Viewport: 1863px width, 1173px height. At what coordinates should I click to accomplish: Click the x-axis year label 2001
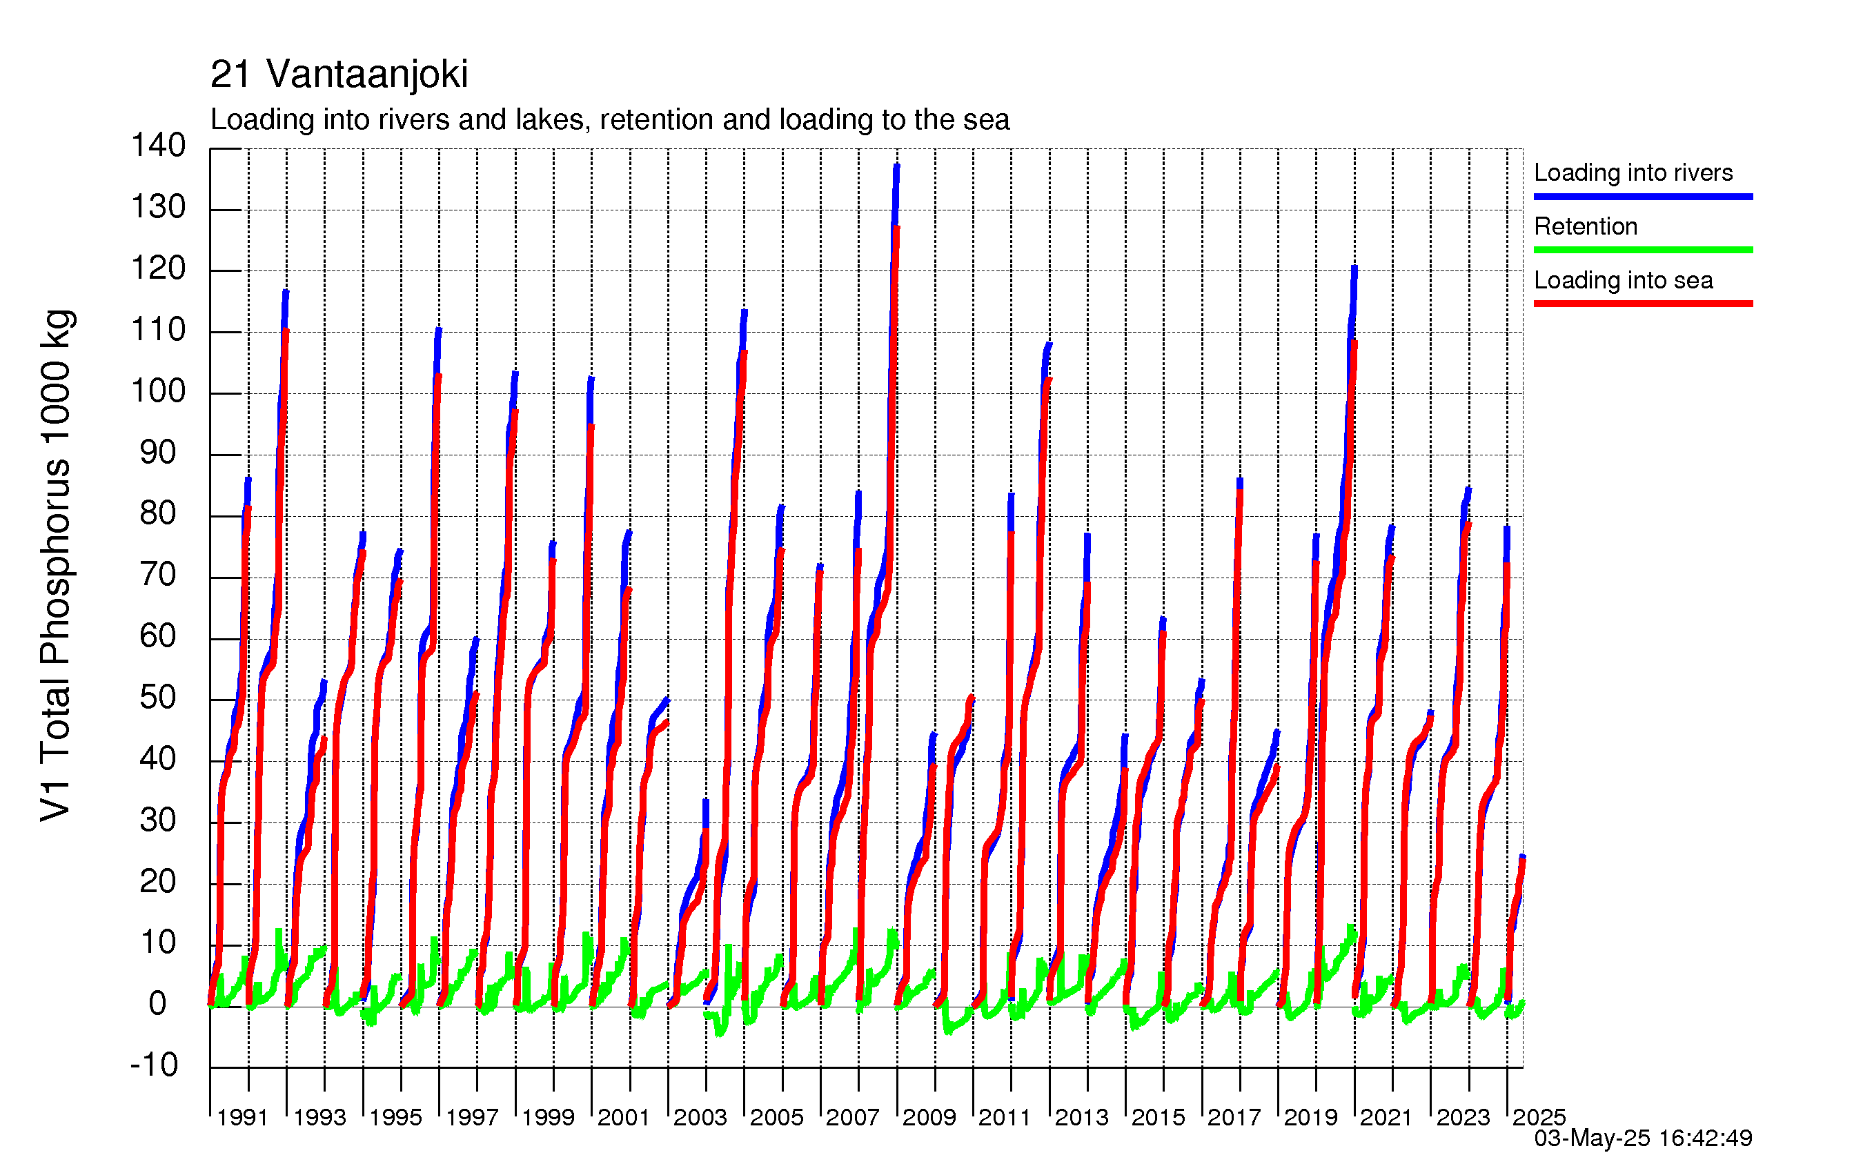click(624, 1117)
